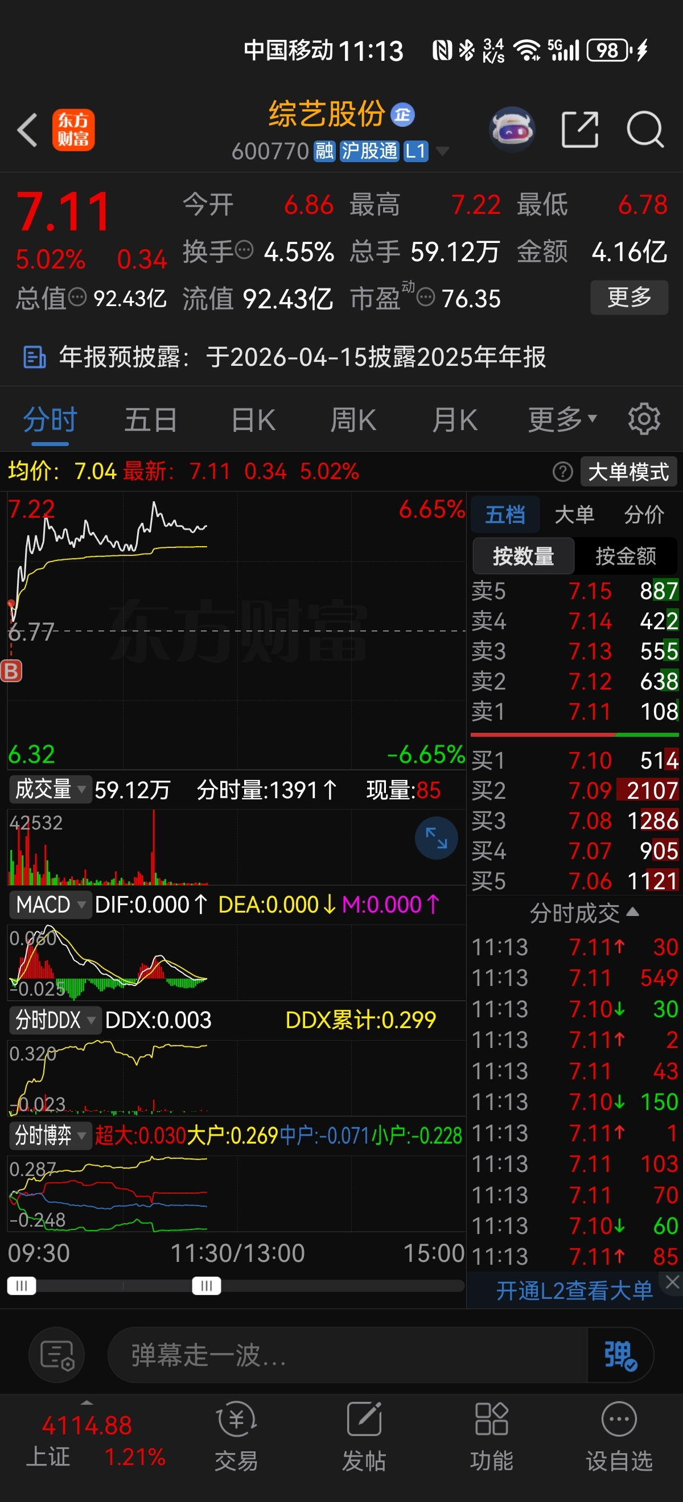Viewport: 683px width, 1502px height.
Task: Tap the 东方财富 logo icon
Action: click(73, 130)
